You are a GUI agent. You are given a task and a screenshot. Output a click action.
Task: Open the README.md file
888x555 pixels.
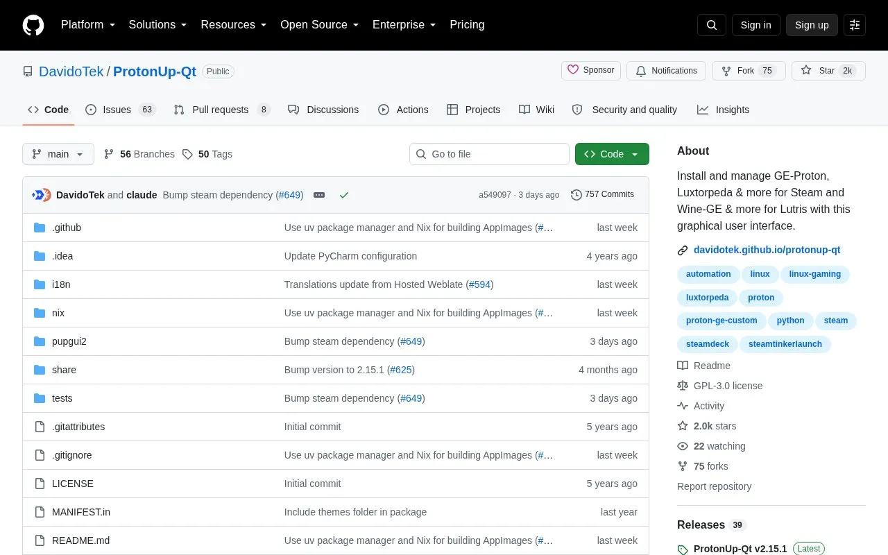coord(80,540)
